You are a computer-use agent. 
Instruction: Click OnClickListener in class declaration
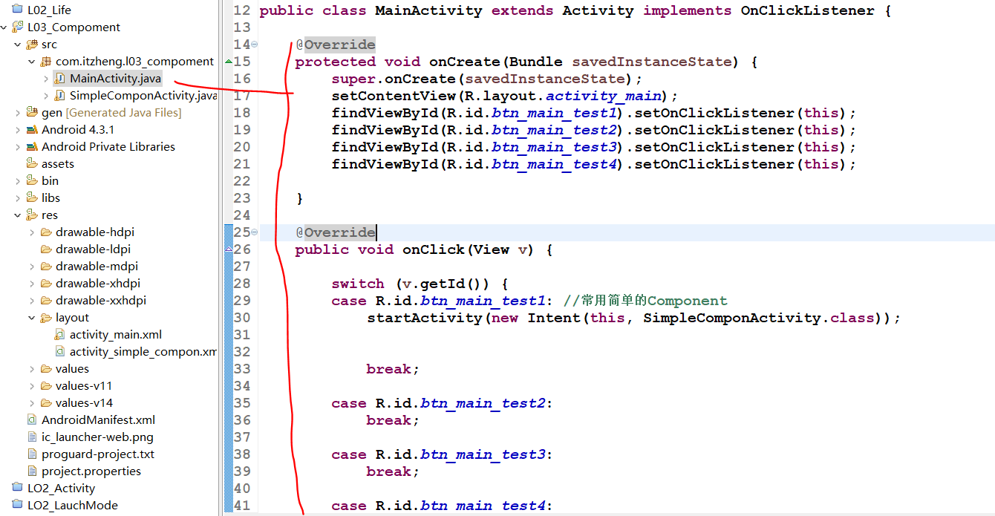point(808,10)
